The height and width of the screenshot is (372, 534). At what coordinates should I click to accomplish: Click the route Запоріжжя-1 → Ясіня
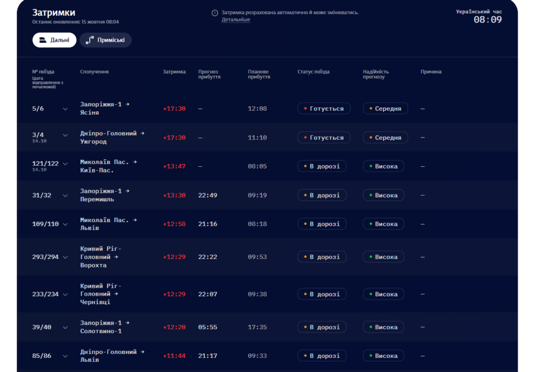point(105,108)
